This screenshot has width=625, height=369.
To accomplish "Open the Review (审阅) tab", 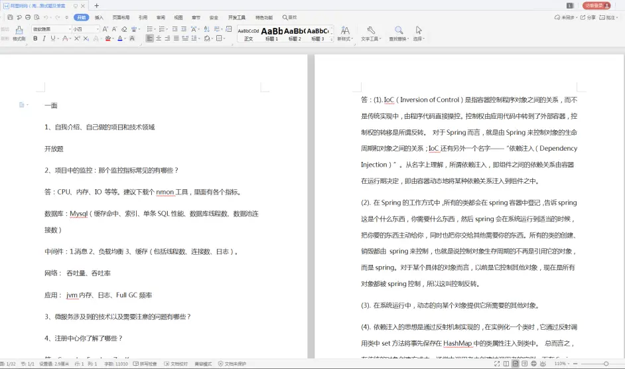I will pos(161,17).
